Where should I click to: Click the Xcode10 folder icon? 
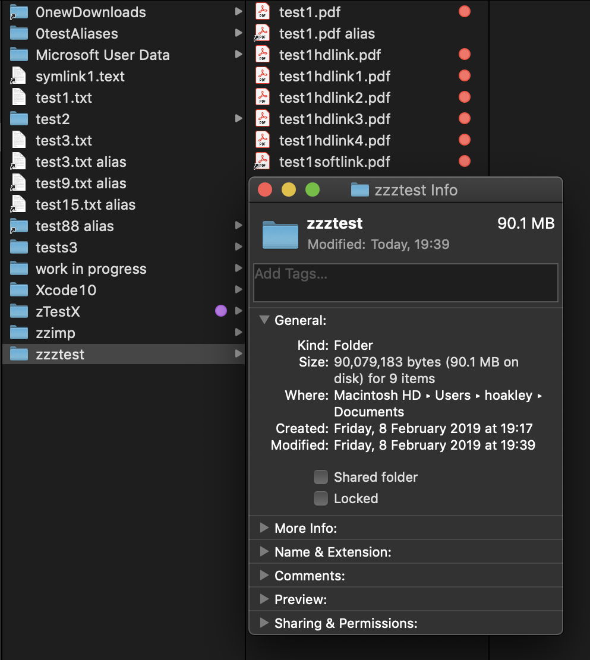click(19, 290)
